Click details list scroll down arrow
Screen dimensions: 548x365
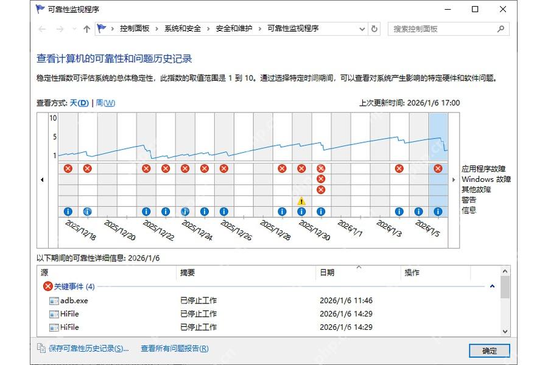tap(505, 331)
